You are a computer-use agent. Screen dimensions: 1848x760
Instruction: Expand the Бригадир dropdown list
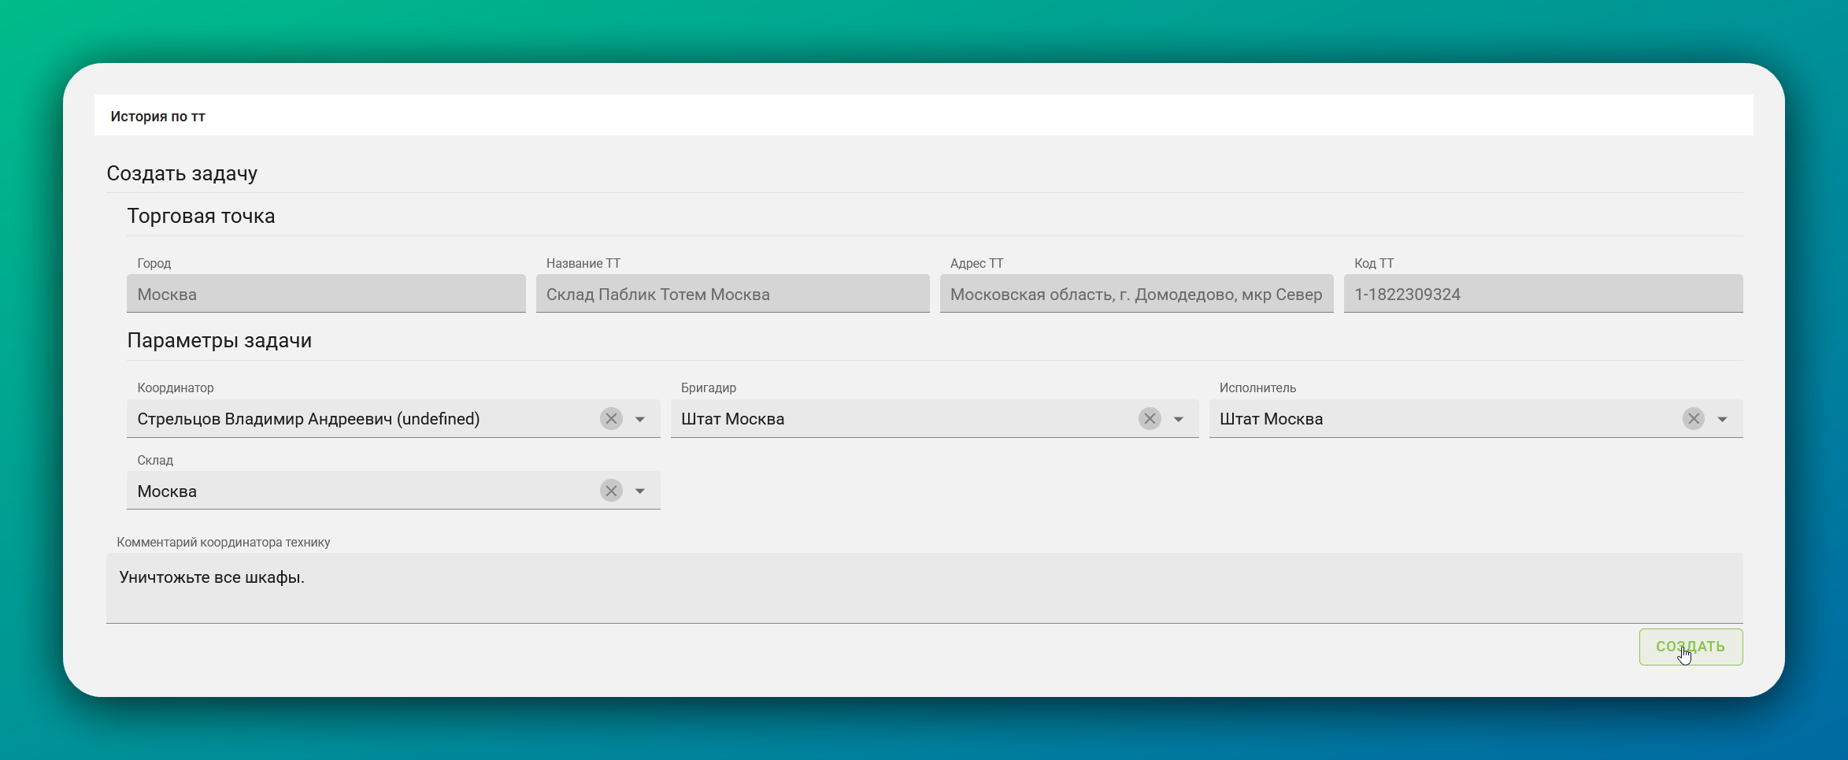[x=1179, y=419]
